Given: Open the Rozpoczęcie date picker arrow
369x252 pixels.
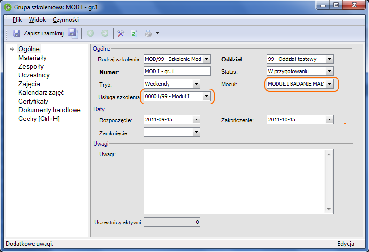Looking at the screenshot, I should pyautogui.click(x=196, y=119).
